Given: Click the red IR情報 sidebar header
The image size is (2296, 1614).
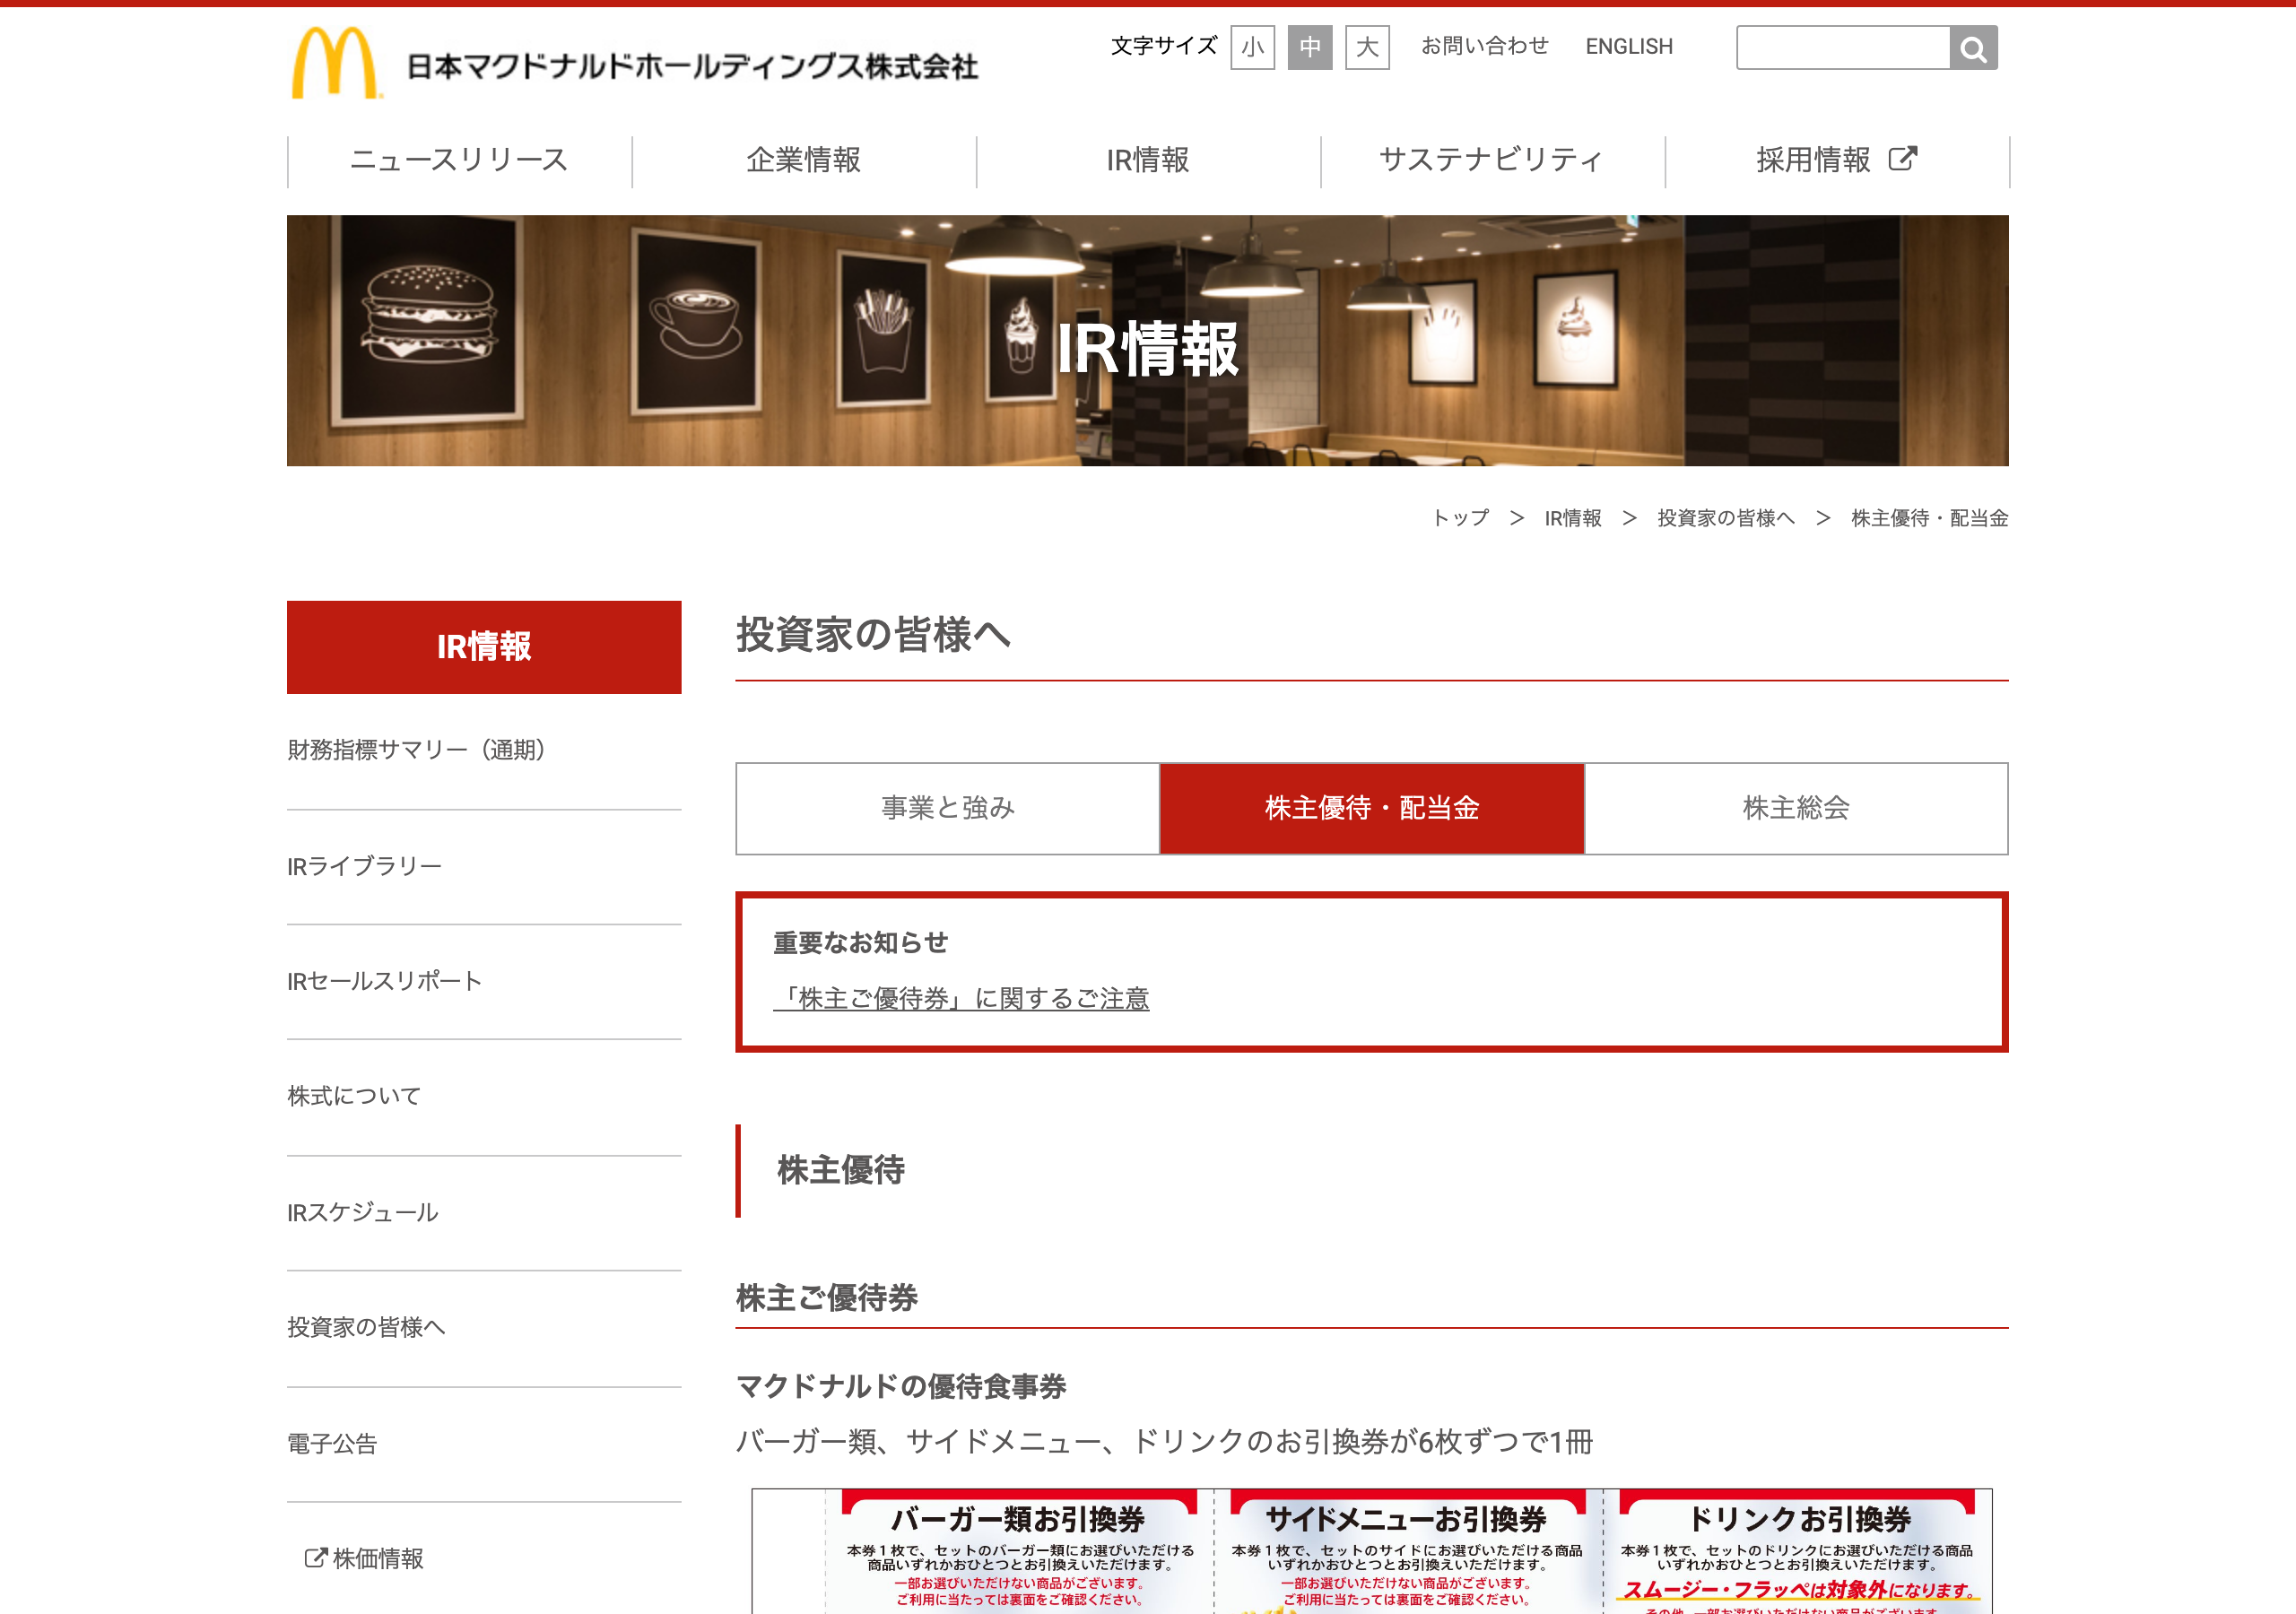Looking at the screenshot, I should [484, 647].
